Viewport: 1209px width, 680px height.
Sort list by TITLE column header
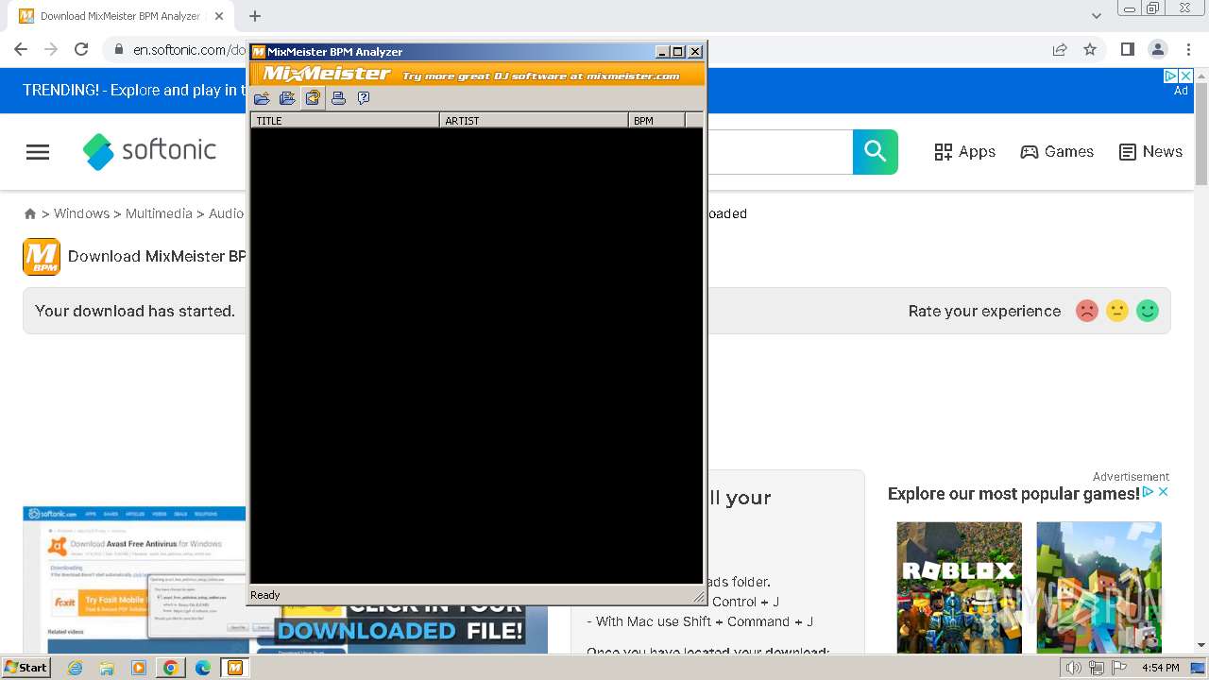(345, 120)
